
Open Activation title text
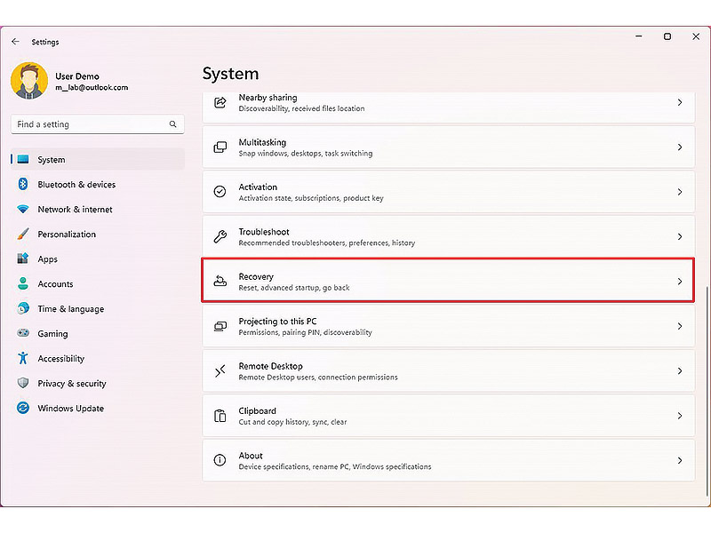[x=258, y=187]
